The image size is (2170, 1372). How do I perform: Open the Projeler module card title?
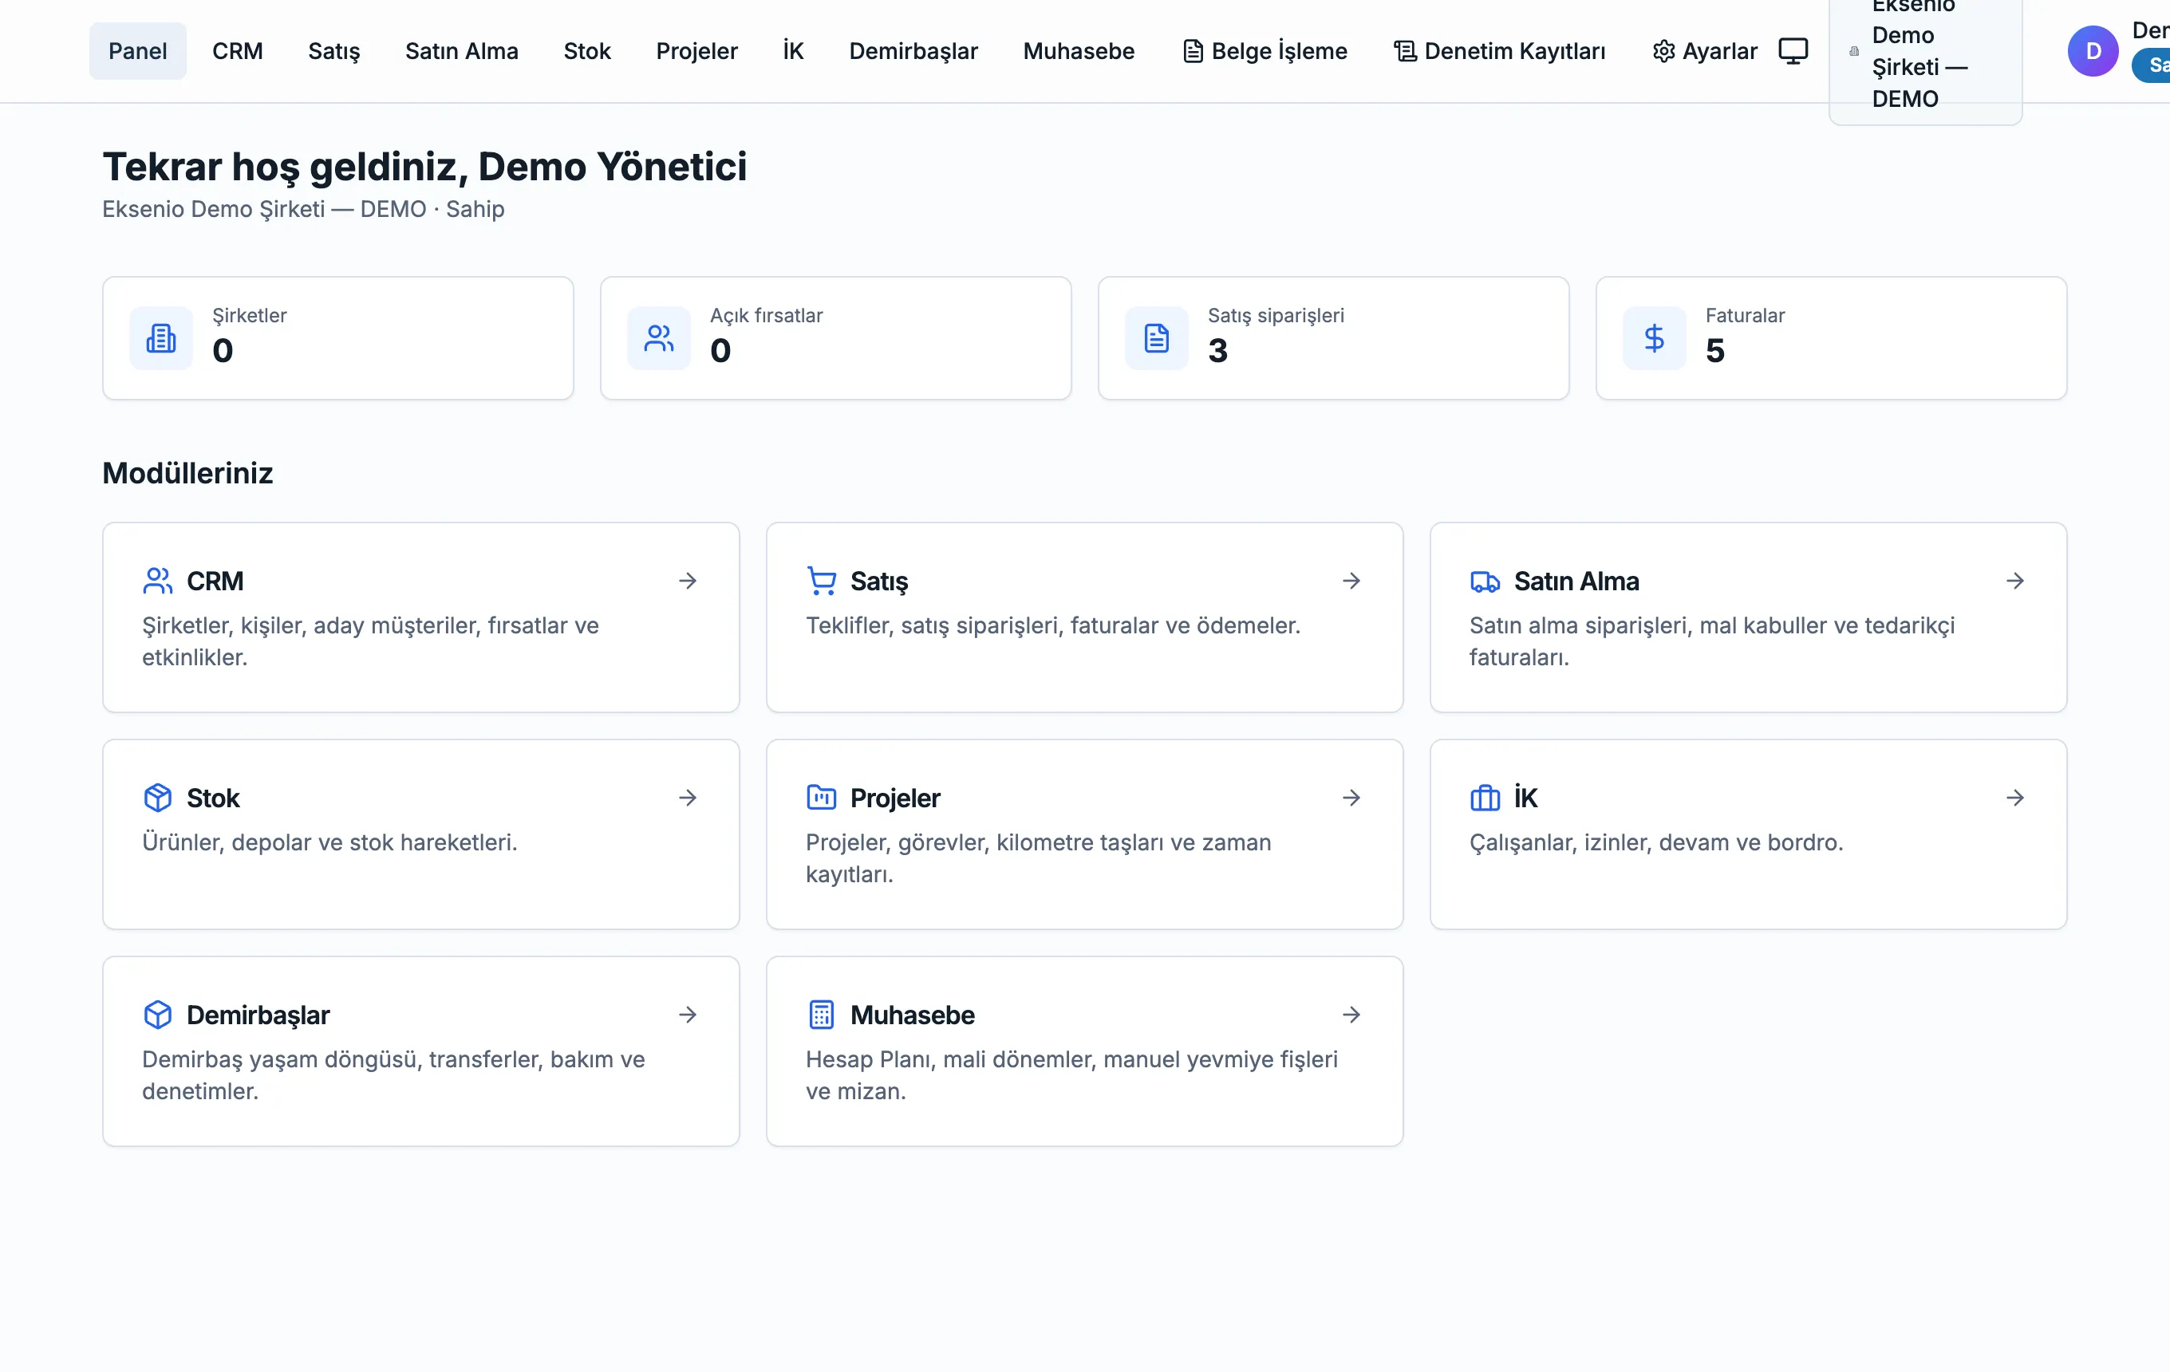[x=895, y=799]
